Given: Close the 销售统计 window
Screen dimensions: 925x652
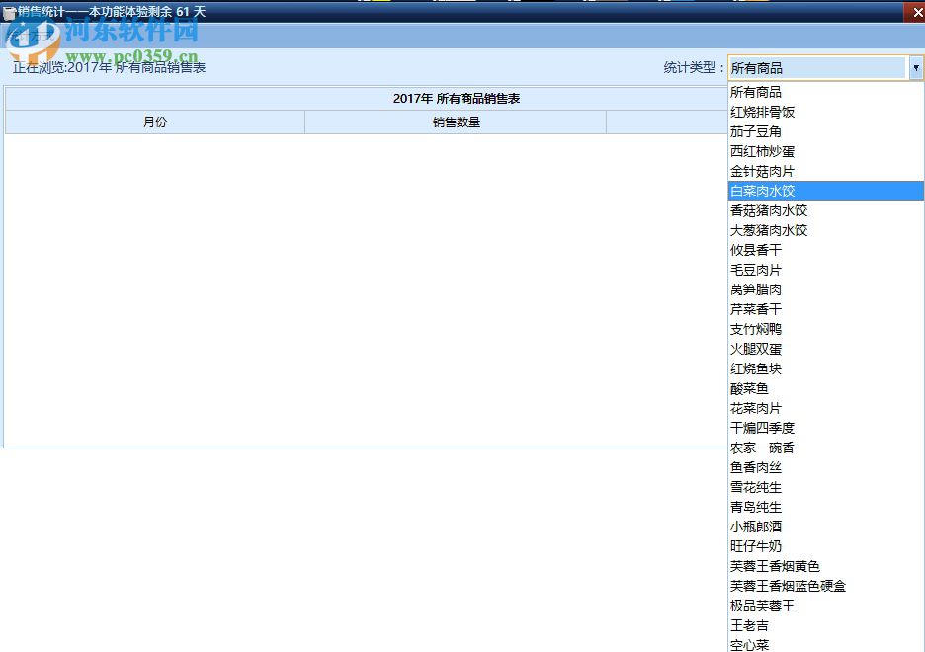Looking at the screenshot, I should pyautogui.click(x=915, y=13).
